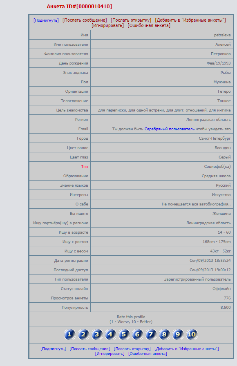Select rating ball number 6
The image size is (237, 366).
click(x=137, y=335)
